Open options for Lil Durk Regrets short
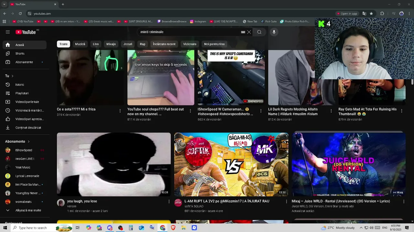 pyautogui.click(x=331, y=111)
